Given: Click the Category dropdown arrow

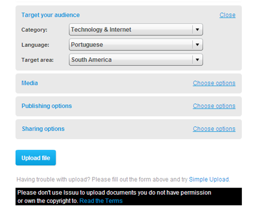Looking at the screenshot, I should point(197,30).
